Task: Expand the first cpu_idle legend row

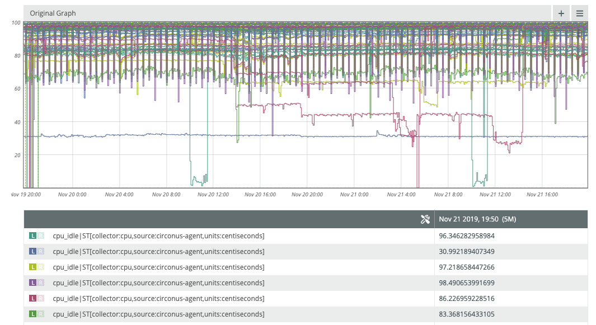Action: click(158, 235)
